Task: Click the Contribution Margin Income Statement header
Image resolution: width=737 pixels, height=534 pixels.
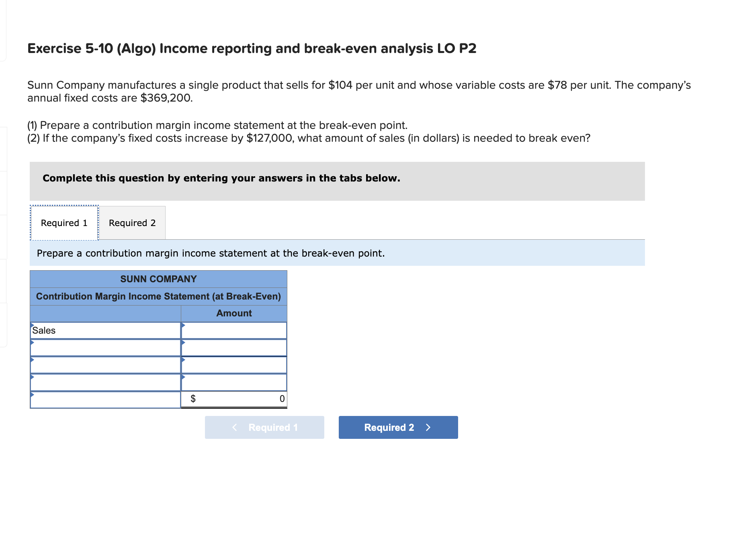Action: [x=158, y=296]
